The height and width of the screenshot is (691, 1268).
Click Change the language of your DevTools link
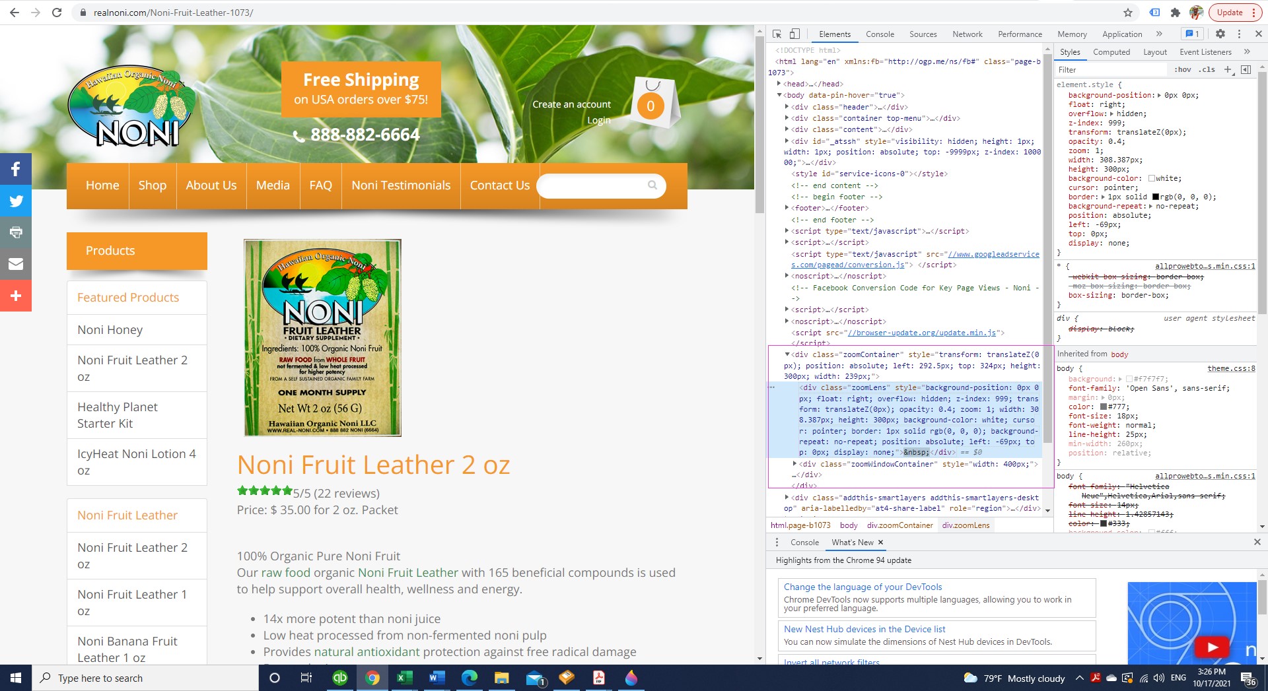[863, 587]
